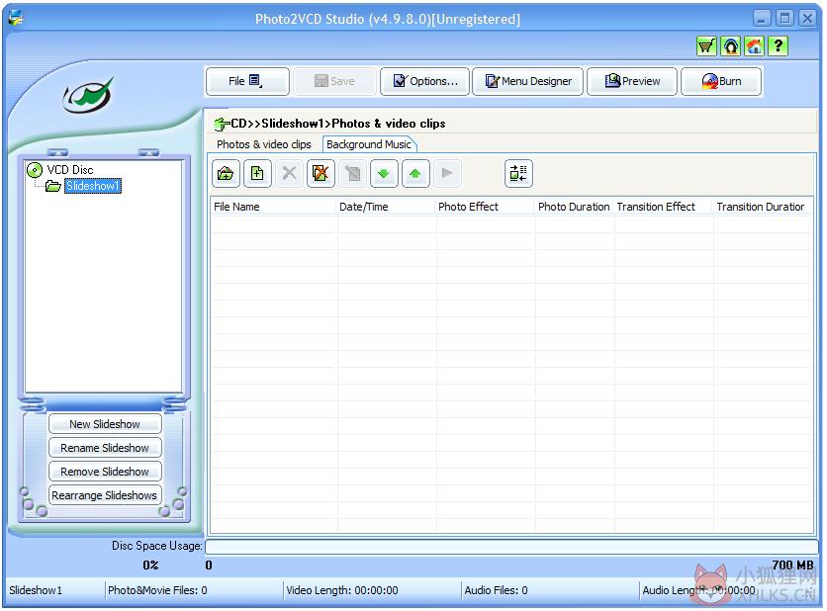Click the Photo Effect column header
This screenshot has width=827, height=611.
click(485, 207)
